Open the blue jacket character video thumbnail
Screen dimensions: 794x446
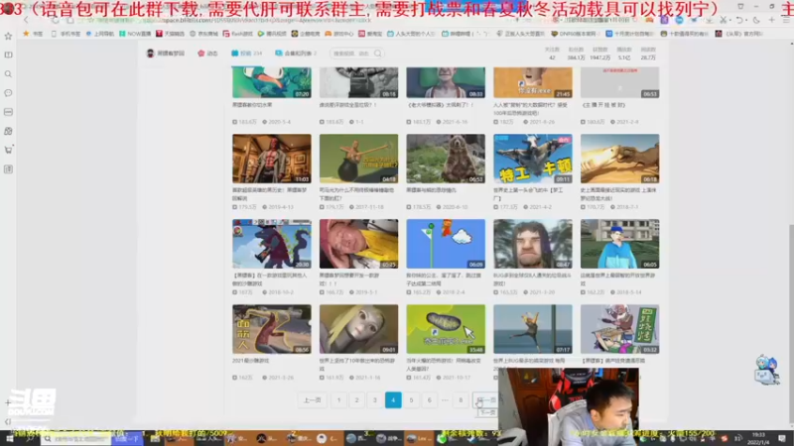tap(619, 244)
